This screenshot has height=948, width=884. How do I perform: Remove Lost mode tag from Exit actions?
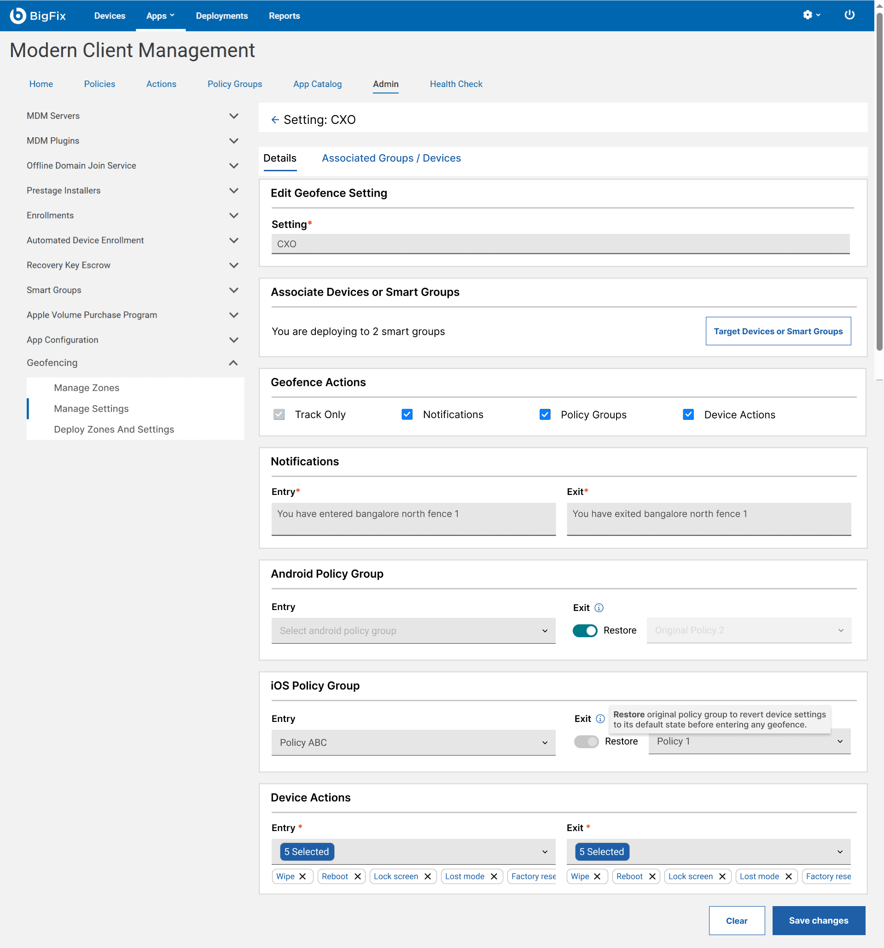(x=789, y=877)
